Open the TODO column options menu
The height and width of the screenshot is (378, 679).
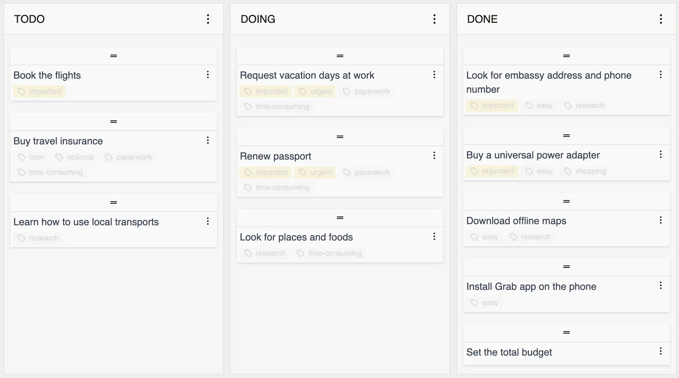(x=208, y=19)
